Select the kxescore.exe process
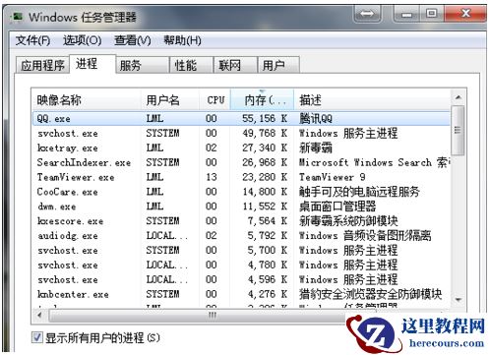The height and width of the screenshot is (355, 490). pos(241,221)
